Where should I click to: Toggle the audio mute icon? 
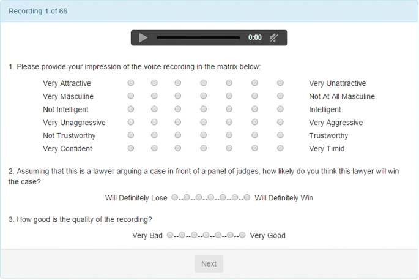tap(274, 38)
